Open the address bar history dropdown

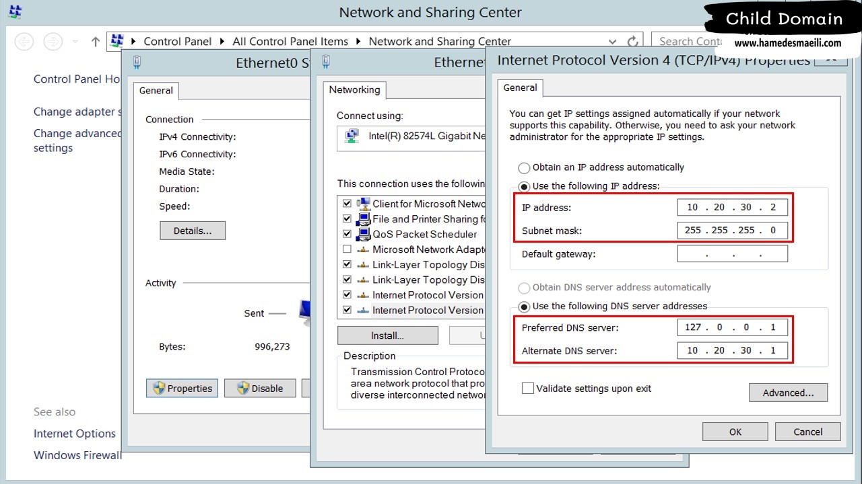(612, 42)
